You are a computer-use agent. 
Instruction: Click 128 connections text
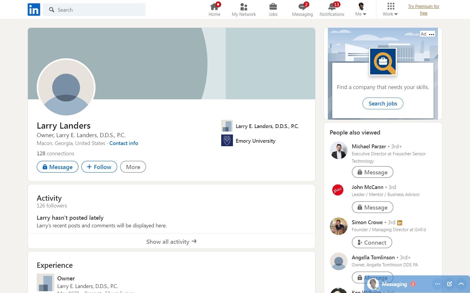(x=55, y=154)
